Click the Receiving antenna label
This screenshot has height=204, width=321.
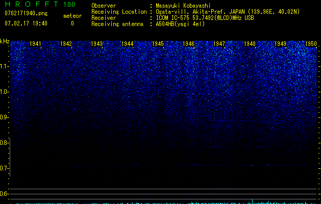pyautogui.click(x=117, y=24)
